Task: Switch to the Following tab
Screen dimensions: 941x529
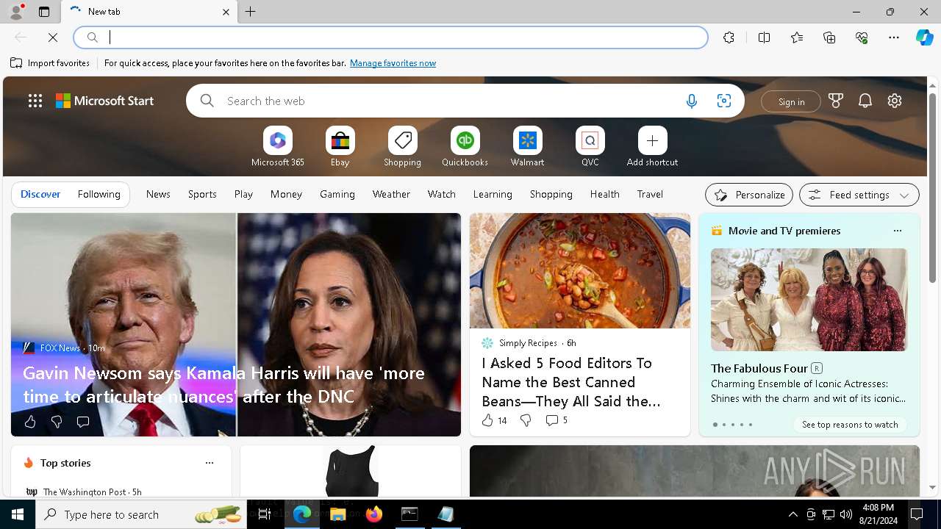Action: click(x=99, y=194)
